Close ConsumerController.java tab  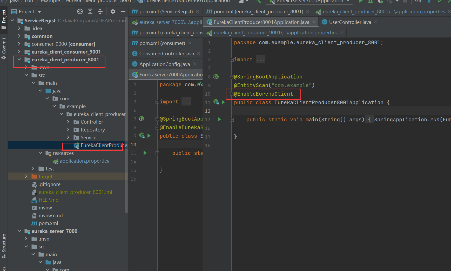click(199, 54)
